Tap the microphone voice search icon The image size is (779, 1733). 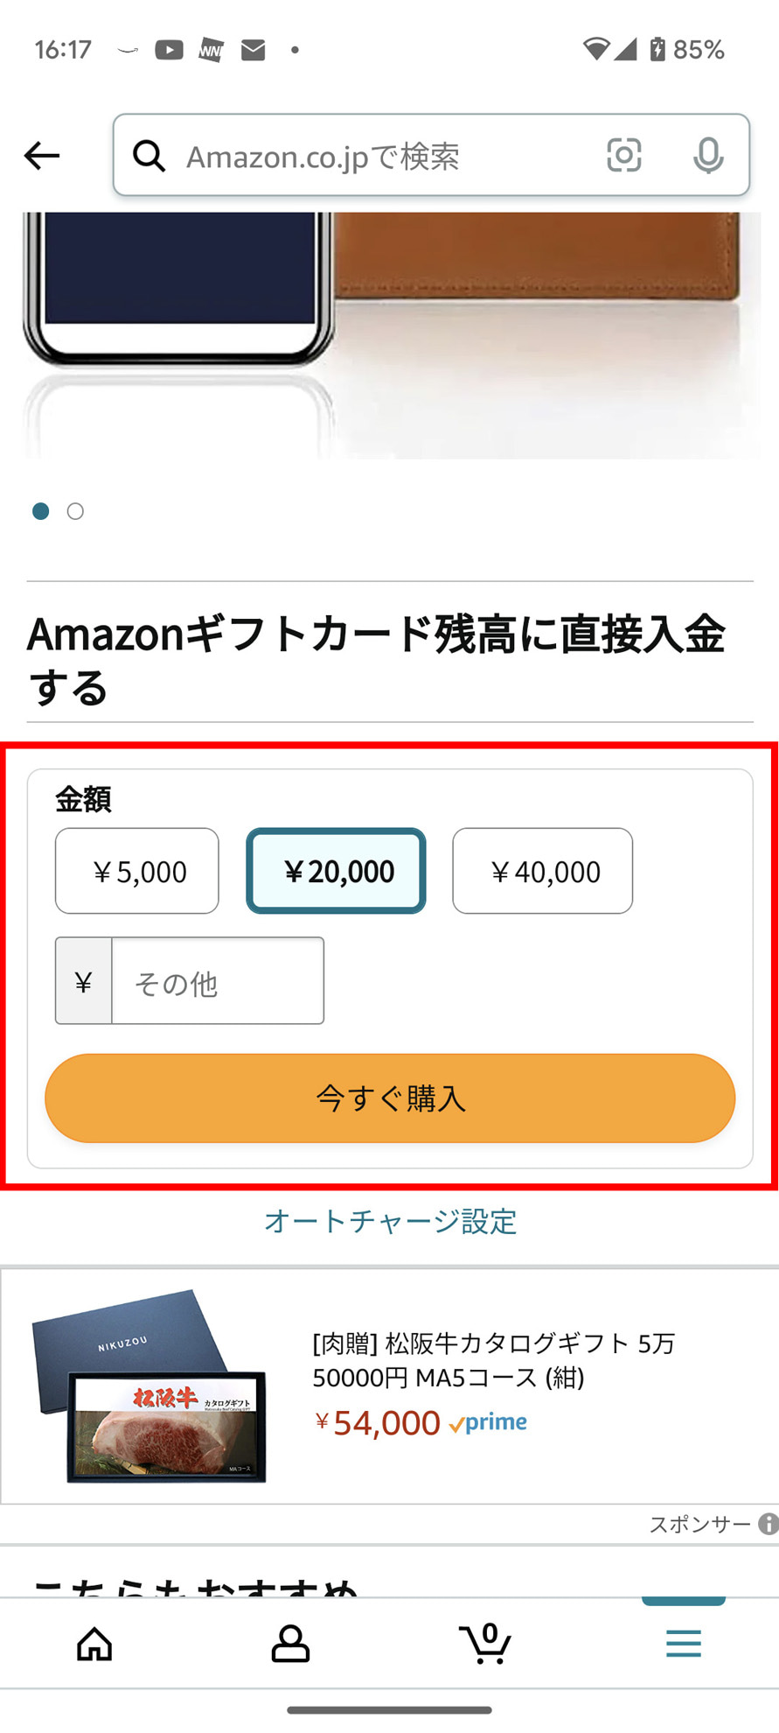707,156
